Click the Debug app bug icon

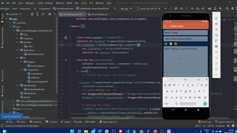tap(181, 8)
